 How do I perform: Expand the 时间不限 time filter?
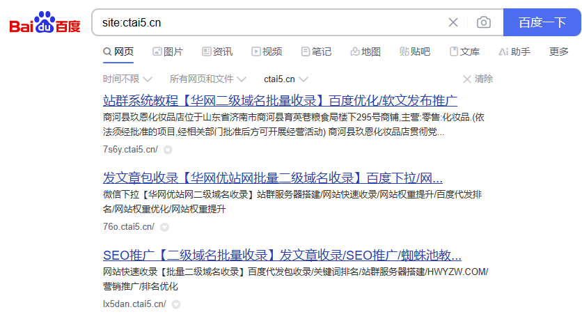point(127,79)
